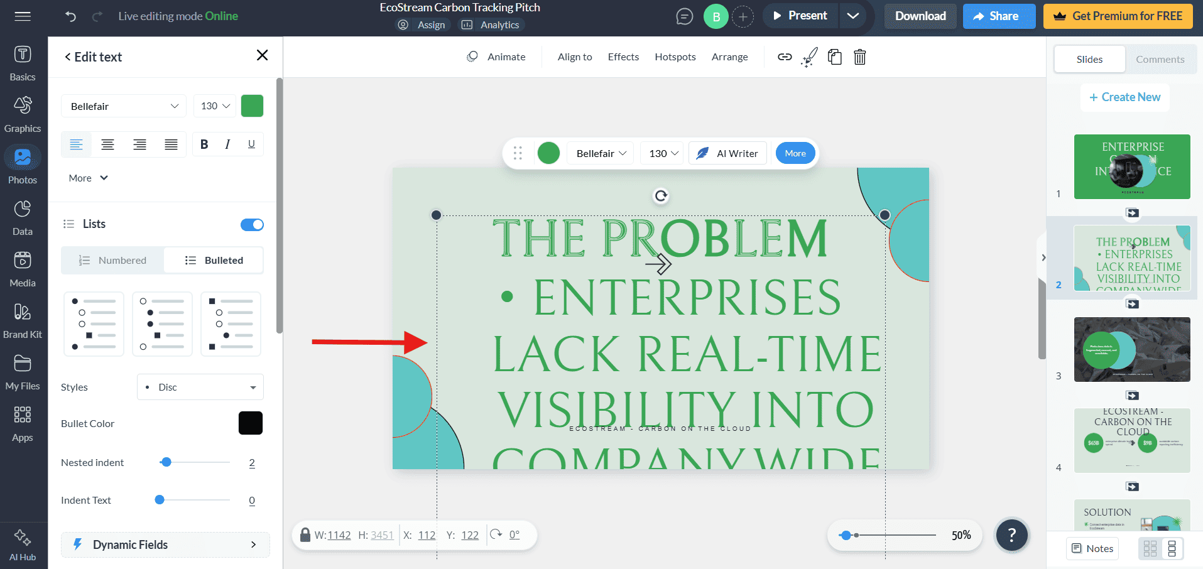Screen dimensions: 1203x569
Task: Click the Share button
Action: click(999, 16)
